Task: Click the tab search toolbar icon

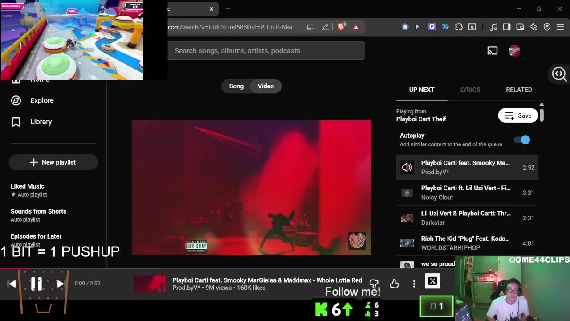Action: [x=472, y=27]
